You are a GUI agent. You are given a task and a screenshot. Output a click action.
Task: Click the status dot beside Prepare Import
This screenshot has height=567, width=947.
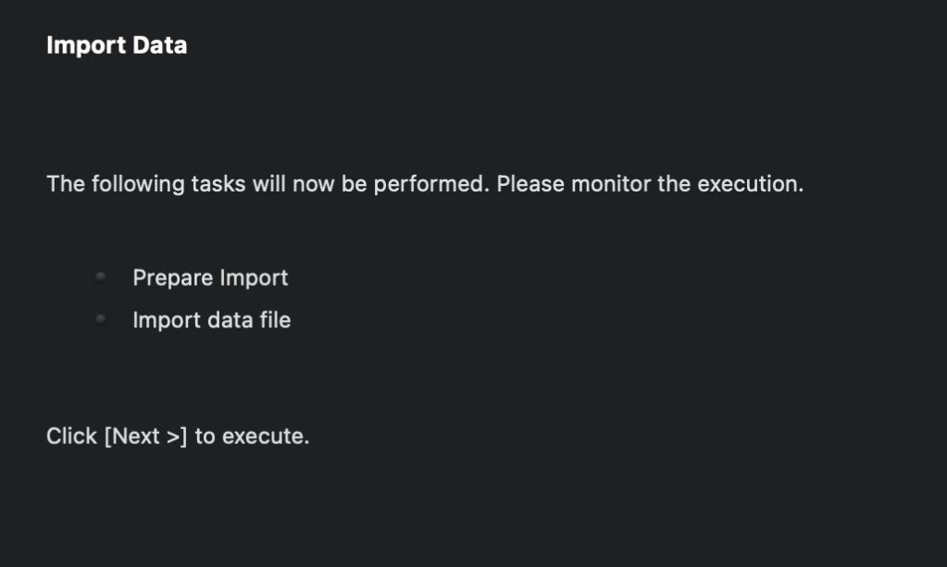pyautogui.click(x=100, y=277)
